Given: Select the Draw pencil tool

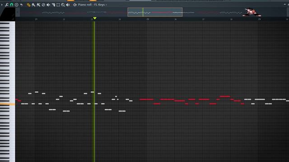Looking at the screenshot, I should [28, 5].
